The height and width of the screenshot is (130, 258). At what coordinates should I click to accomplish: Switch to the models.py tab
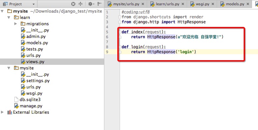[235, 4]
